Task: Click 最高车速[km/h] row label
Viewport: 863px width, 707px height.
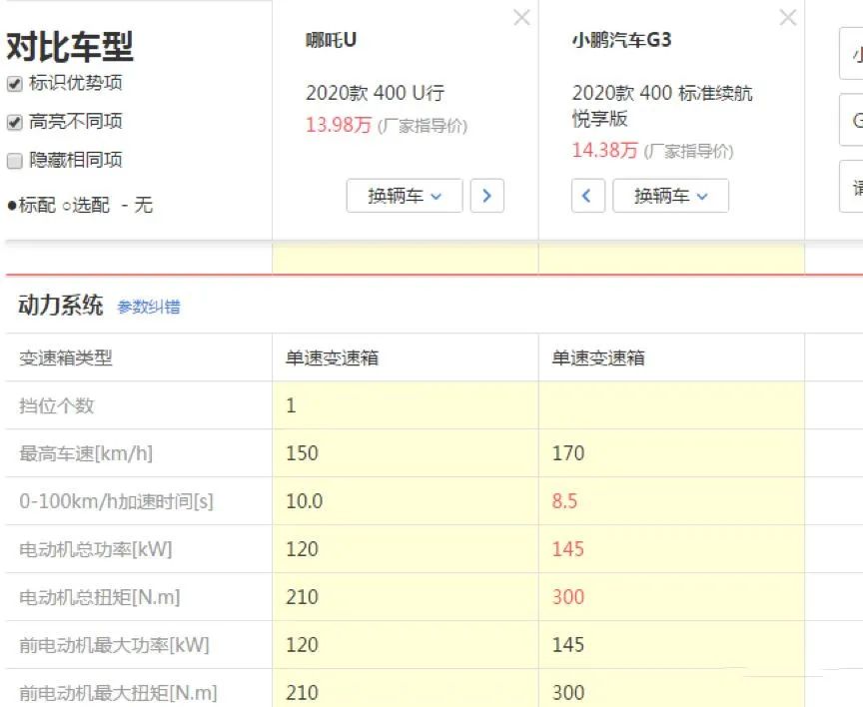Action: pos(86,453)
